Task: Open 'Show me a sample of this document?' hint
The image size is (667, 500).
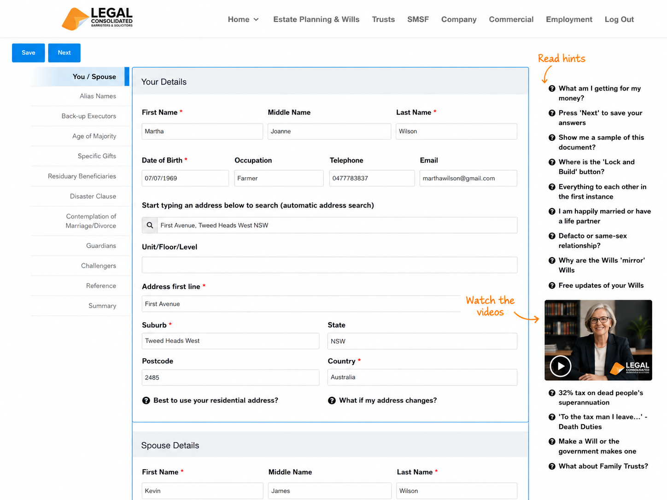Action: coord(601,142)
